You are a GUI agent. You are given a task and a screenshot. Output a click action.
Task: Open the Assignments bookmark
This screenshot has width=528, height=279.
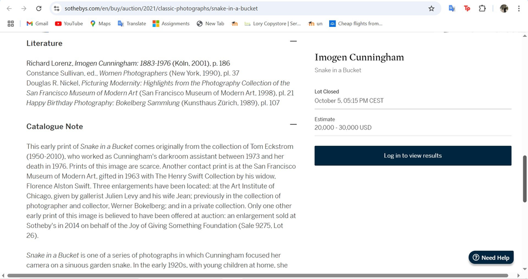point(171,23)
